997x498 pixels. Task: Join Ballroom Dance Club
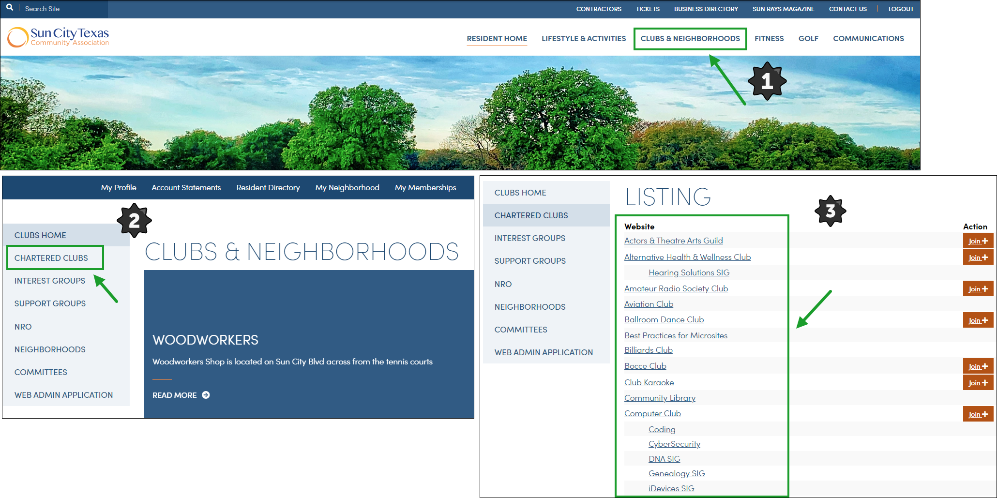click(x=978, y=320)
